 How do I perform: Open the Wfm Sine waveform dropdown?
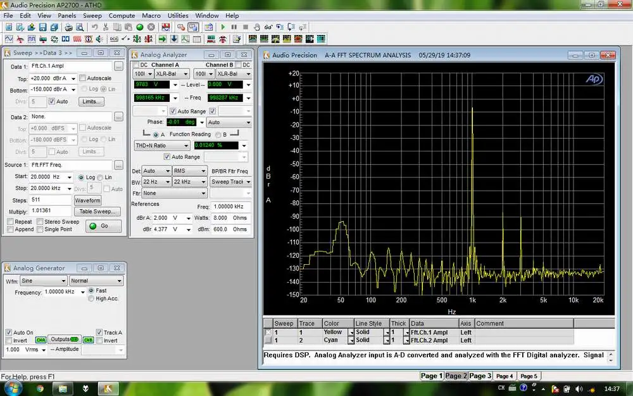click(44, 281)
